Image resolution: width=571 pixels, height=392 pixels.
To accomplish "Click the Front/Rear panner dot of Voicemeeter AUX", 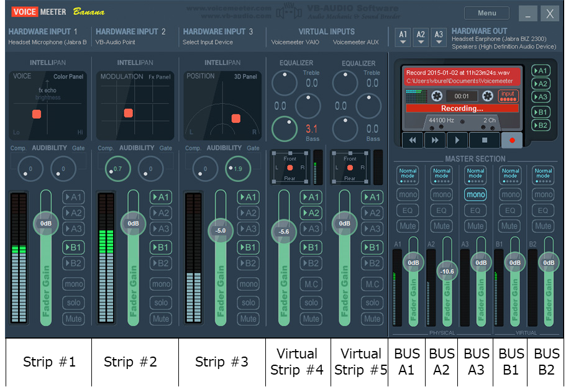I will (350, 168).
